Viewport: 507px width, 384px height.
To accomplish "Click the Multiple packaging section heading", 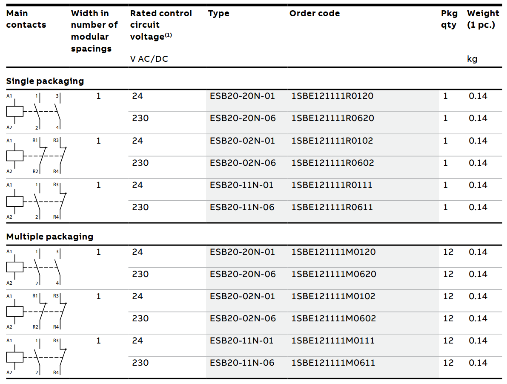I will pos(50,237).
